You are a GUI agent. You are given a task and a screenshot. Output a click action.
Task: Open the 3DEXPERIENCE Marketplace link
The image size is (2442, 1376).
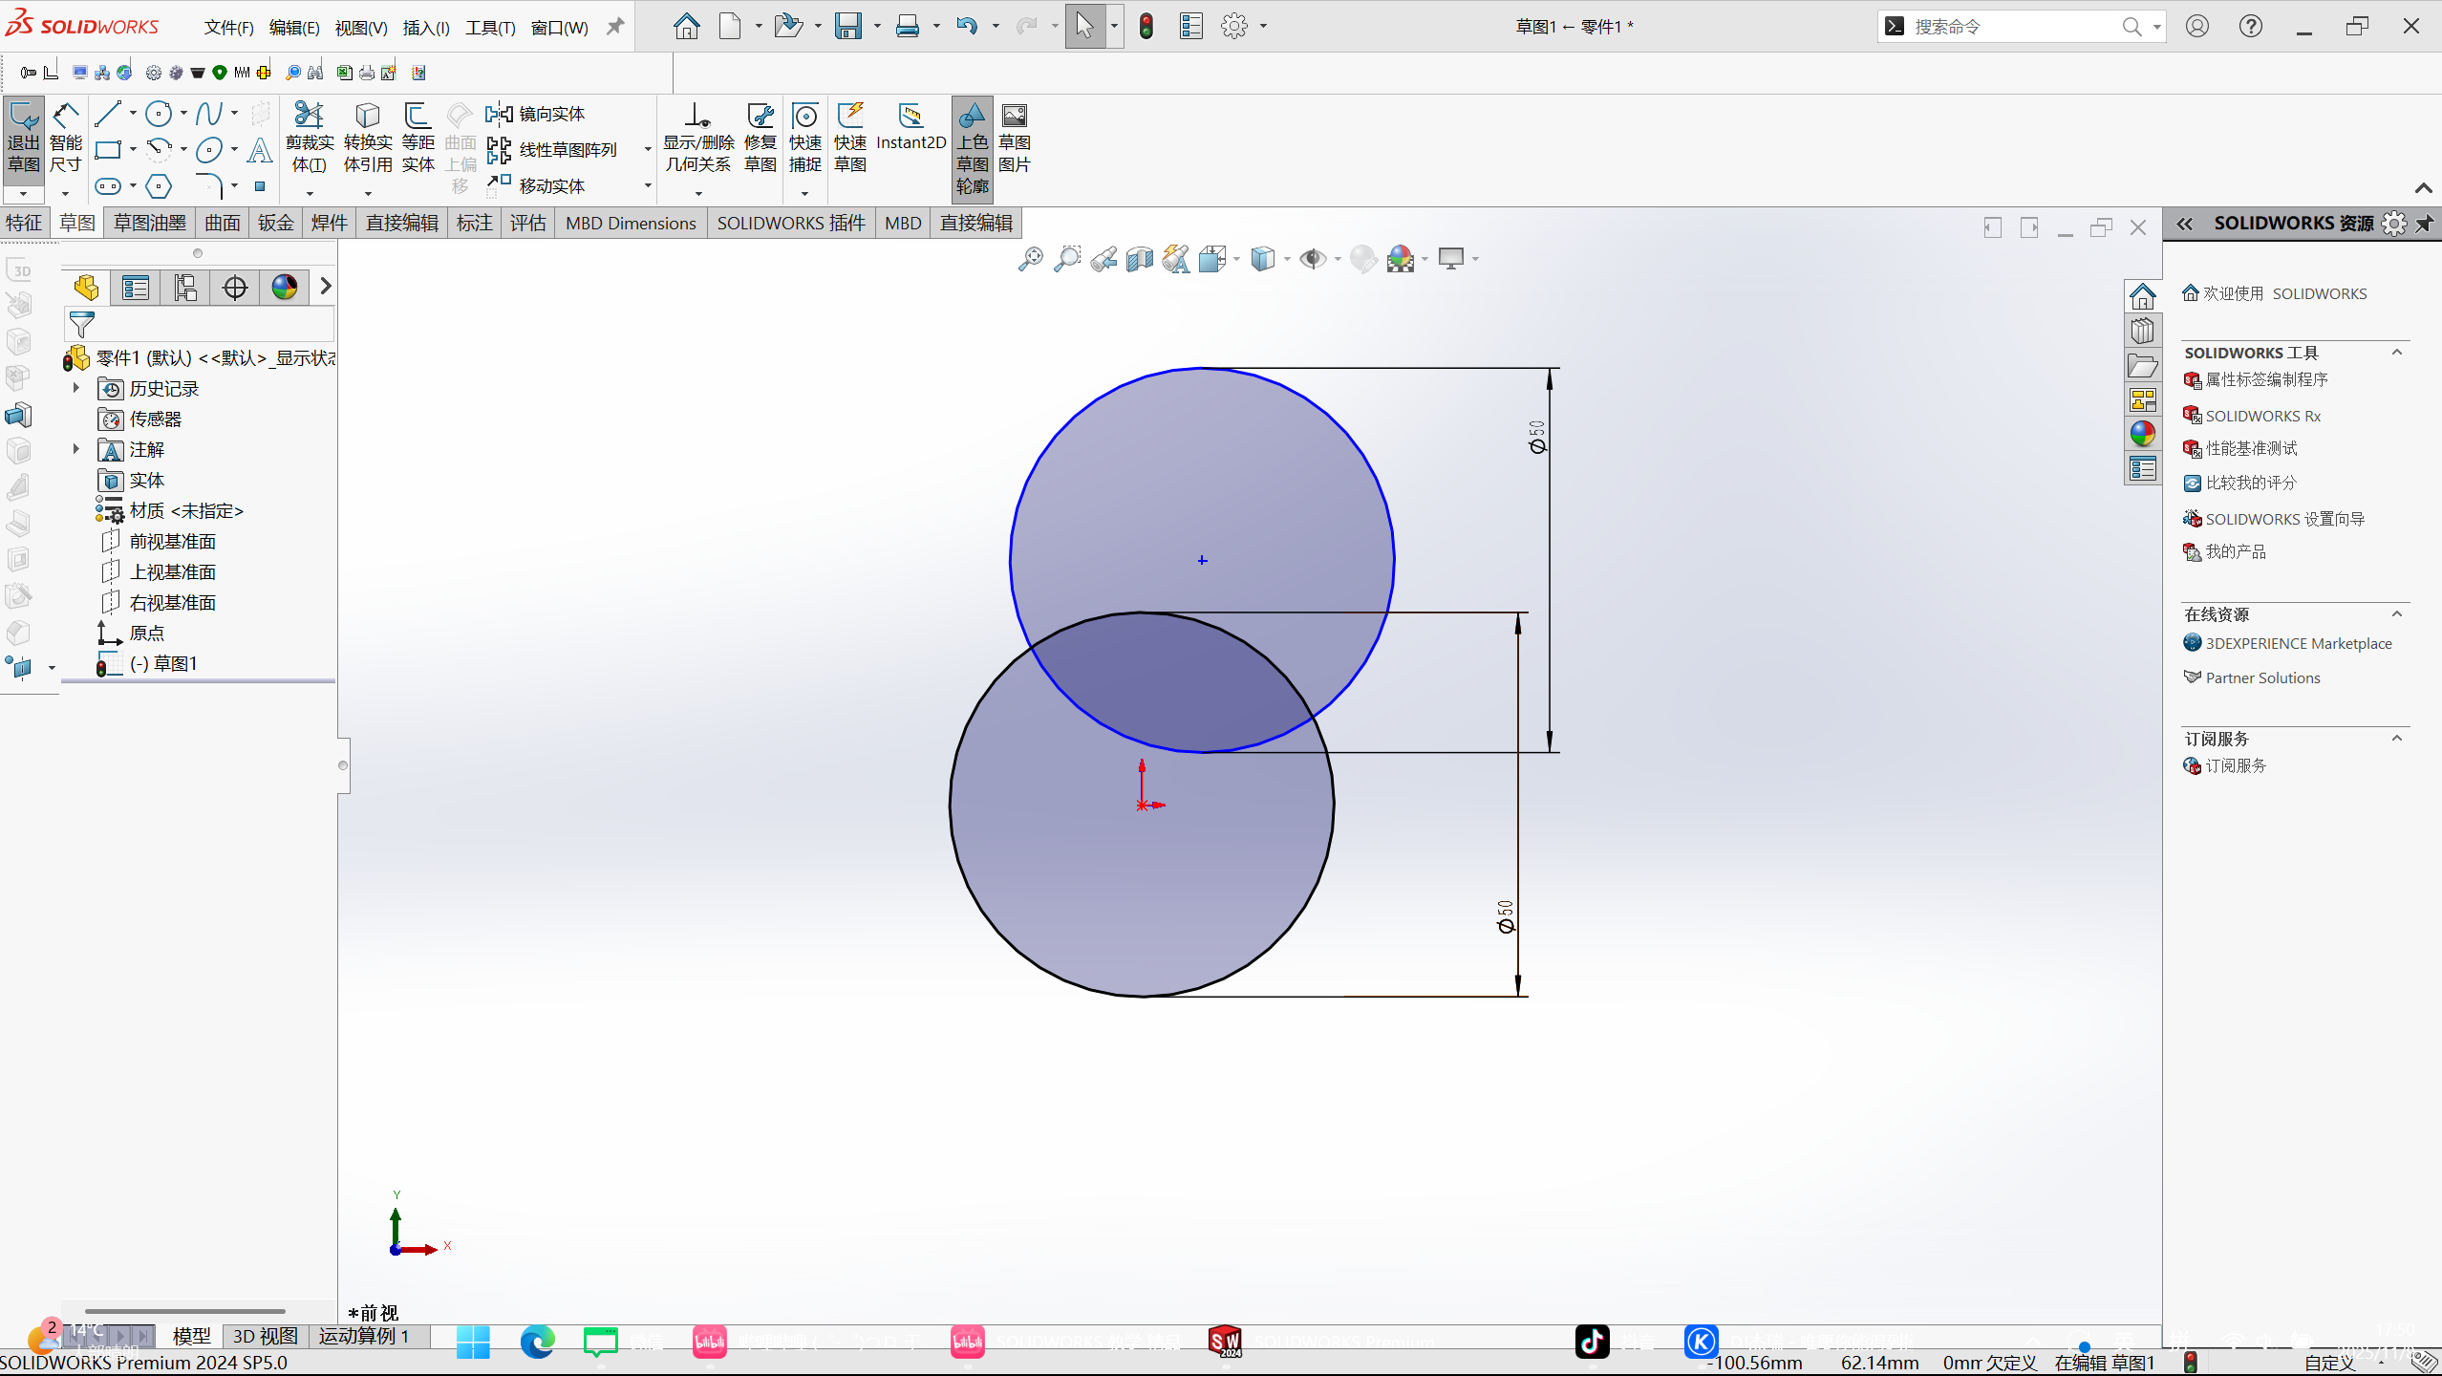tap(2298, 644)
